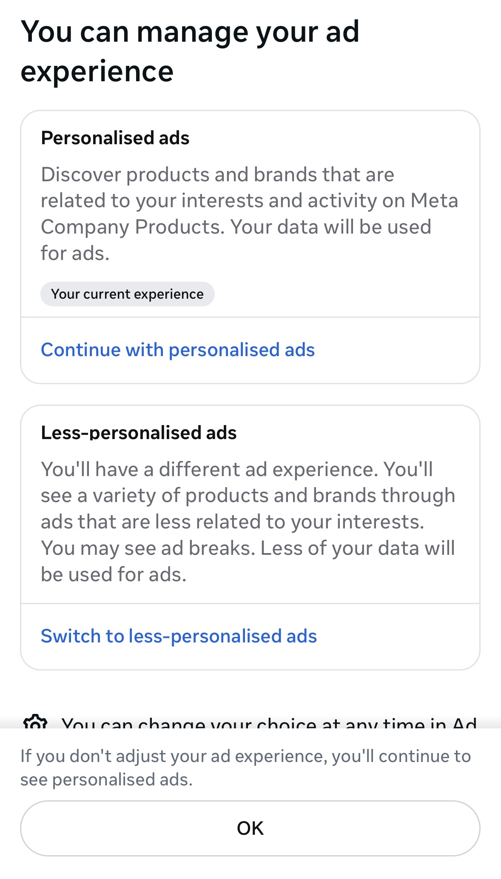Select Switch to less-personalised ads
The width and height of the screenshot is (501, 879).
179,636
